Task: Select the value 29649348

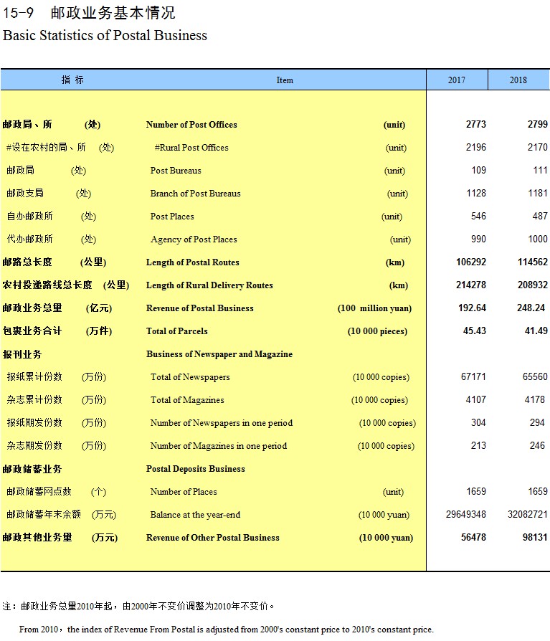Action: (466, 514)
